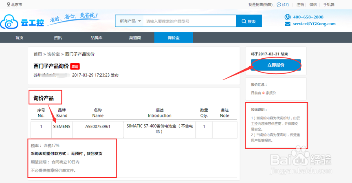
Task: Click the 400-658-2808 phone number
Action: (308, 17)
